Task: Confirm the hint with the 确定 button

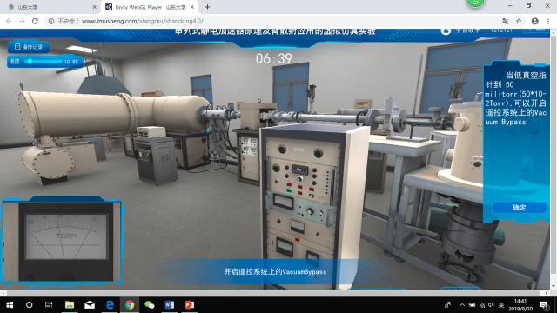Action: click(519, 208)
